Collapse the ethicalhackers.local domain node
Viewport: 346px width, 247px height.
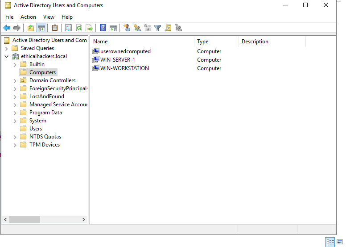point(7,56)
